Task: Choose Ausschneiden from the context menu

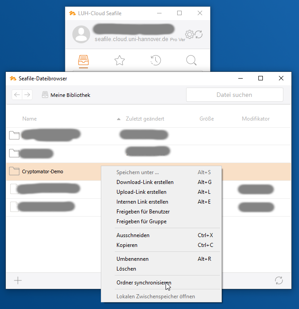Action: 162,235
